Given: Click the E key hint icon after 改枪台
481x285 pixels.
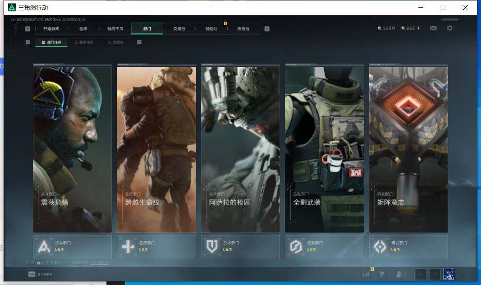Looking at the screenshot, I should (267, 29).
